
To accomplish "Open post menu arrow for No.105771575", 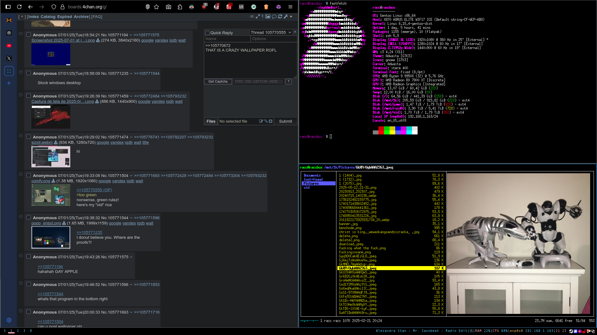I will (131, 257).
